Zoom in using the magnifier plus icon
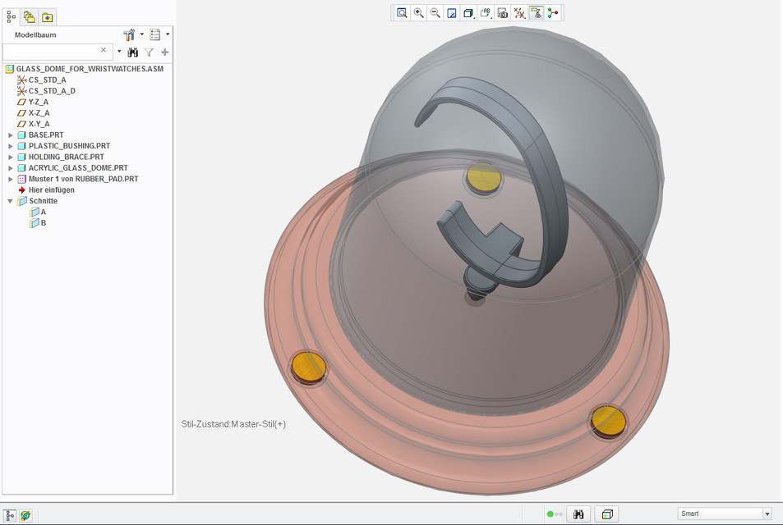This screenshot has width=783, height=525. (419, 13)
